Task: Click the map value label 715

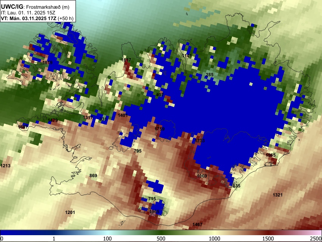Action: 152,199
